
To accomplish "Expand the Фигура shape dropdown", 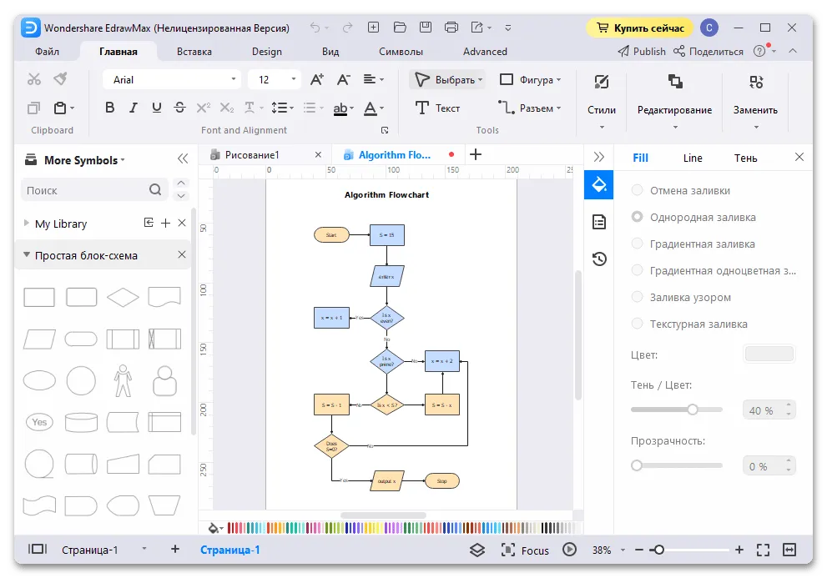I will point(558,80).
